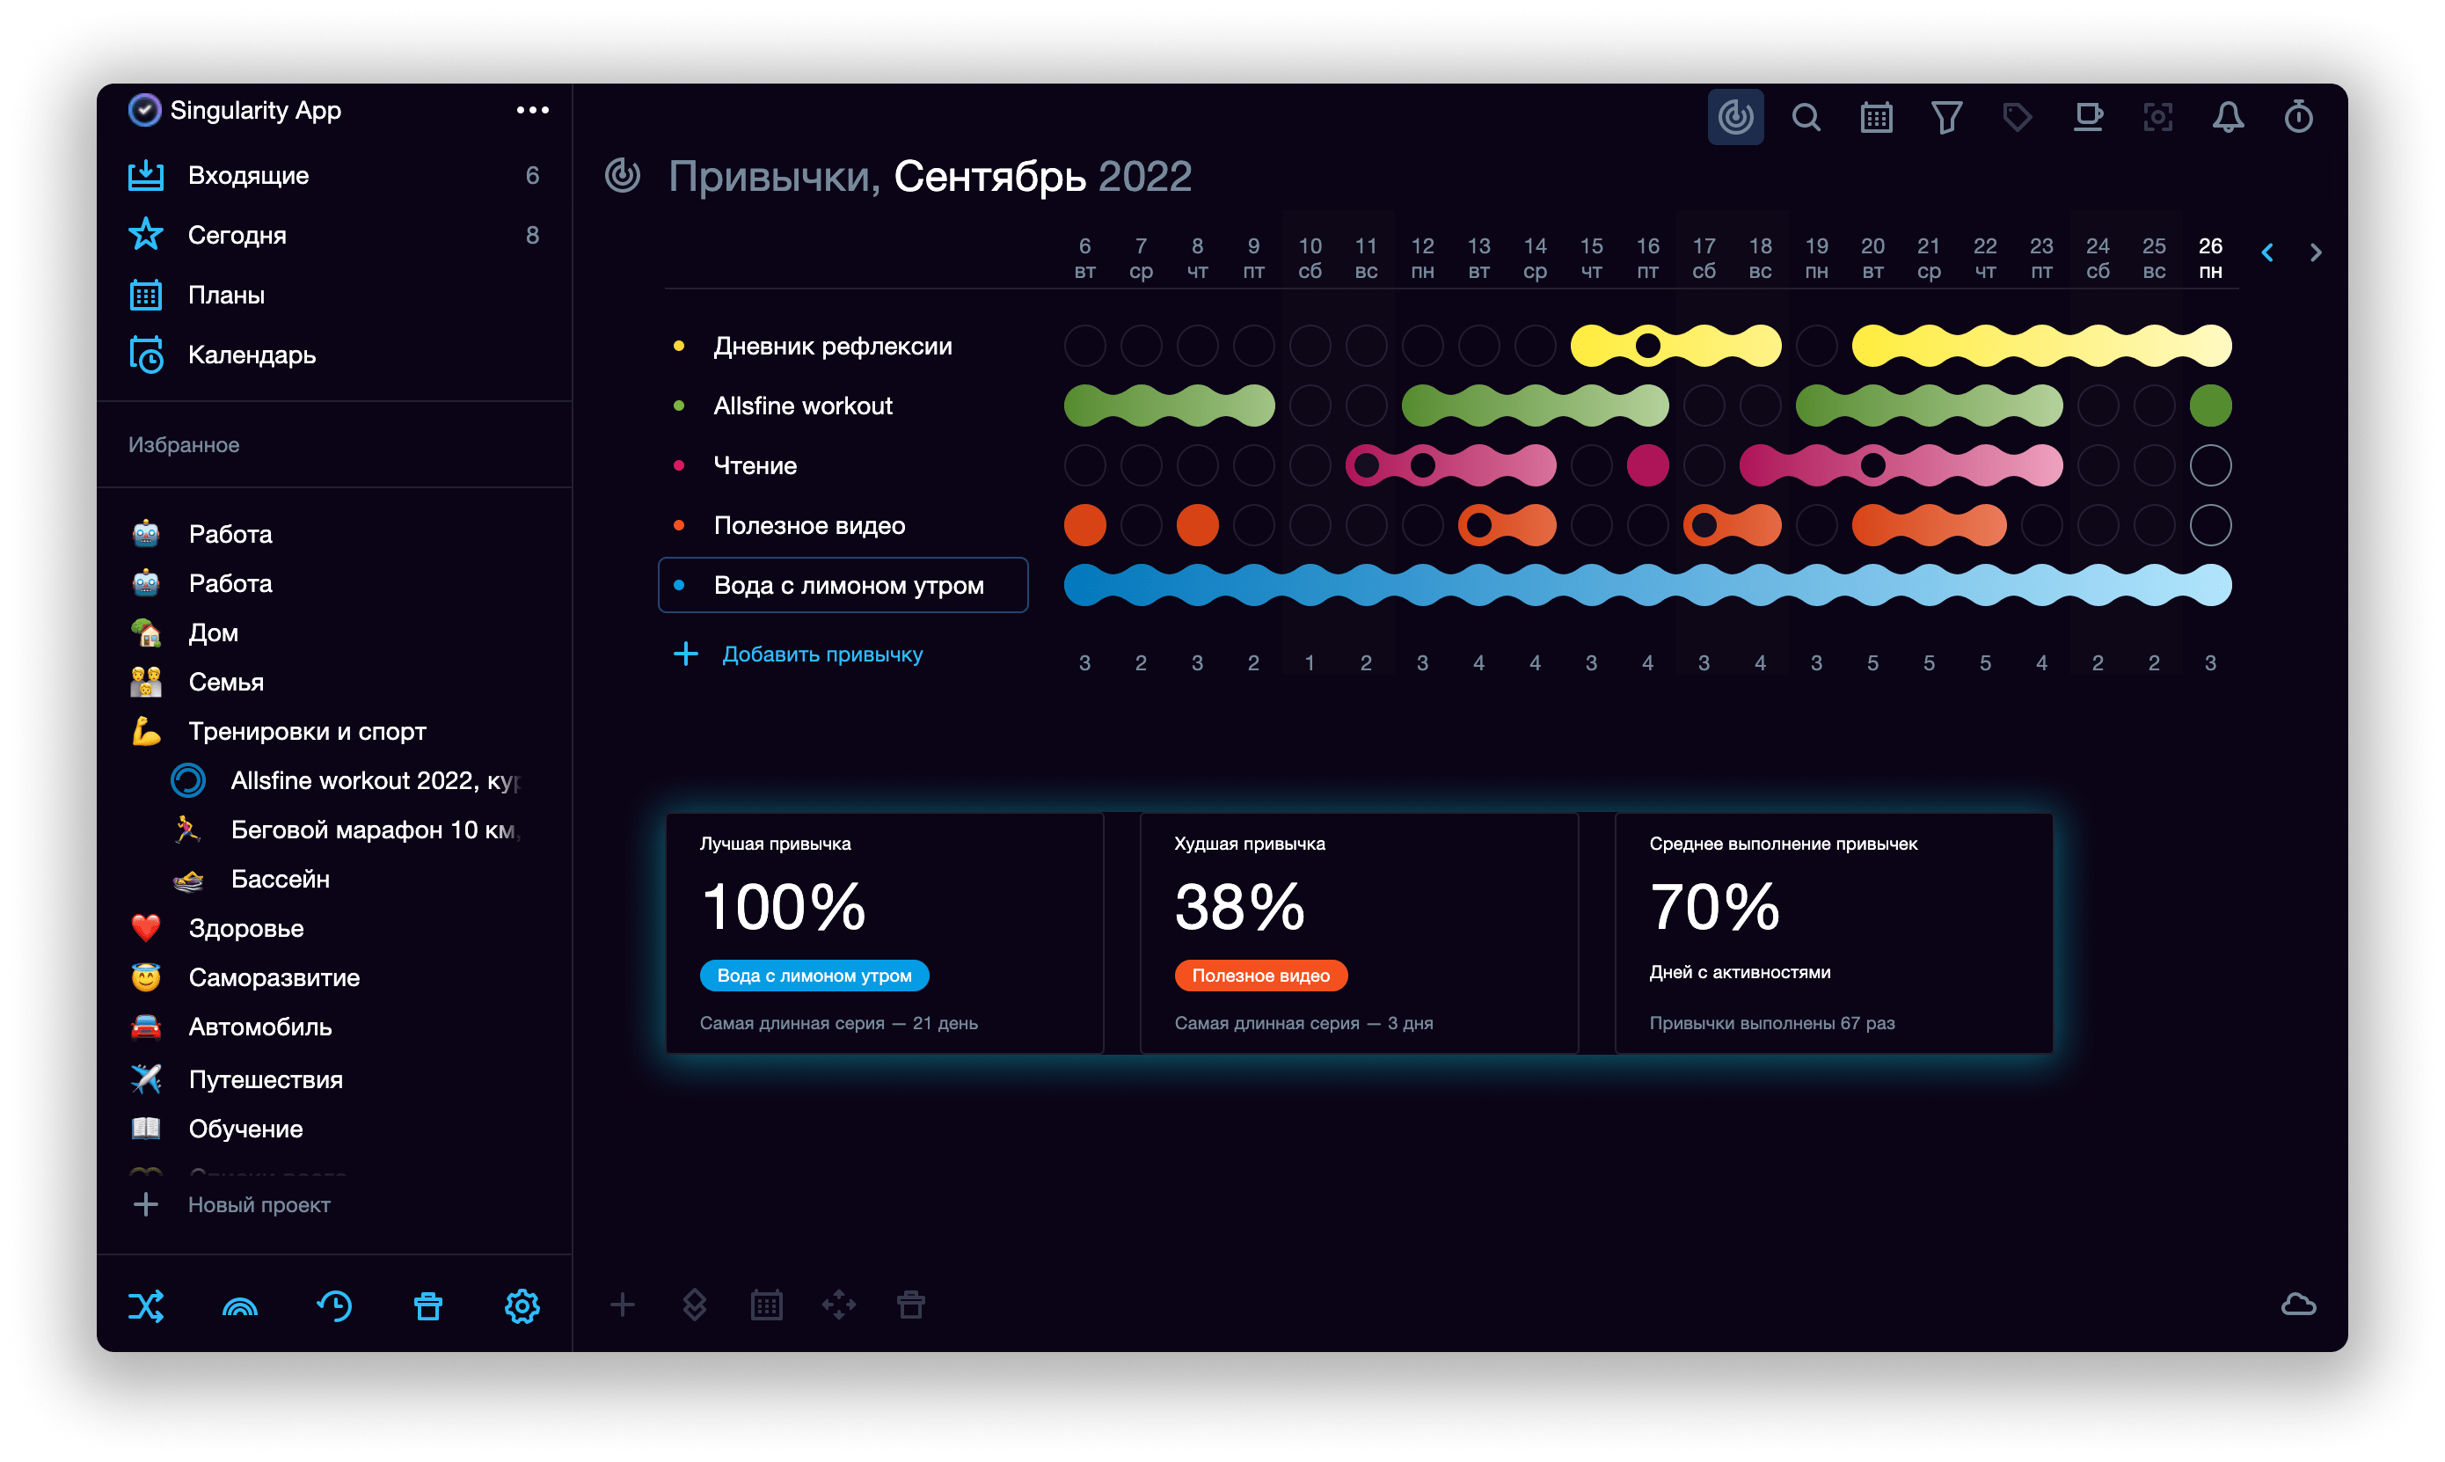Image resolution: width=2445 pixels, height=1462 pixels.
Task: Open the trash bin in sidebar footer
Action: (428, 1306)
